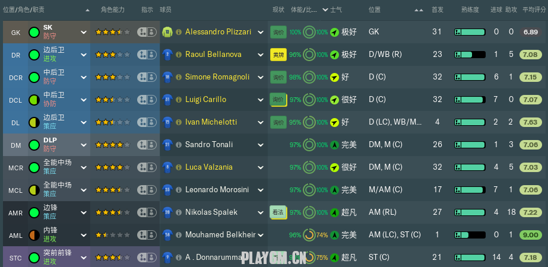Click the DCL half-green familiarity circle
The height and width of the screenshot is (267, 548).
(34, 100)
